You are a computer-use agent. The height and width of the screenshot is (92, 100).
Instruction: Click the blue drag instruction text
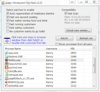pyautogui.click(x=29, y=40)
